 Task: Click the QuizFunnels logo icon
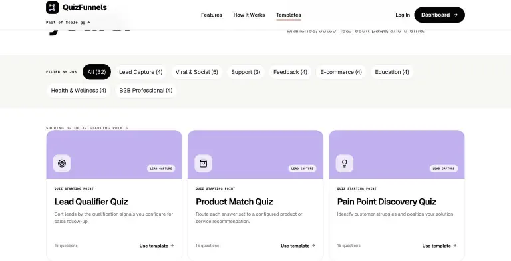click(52, 7)
